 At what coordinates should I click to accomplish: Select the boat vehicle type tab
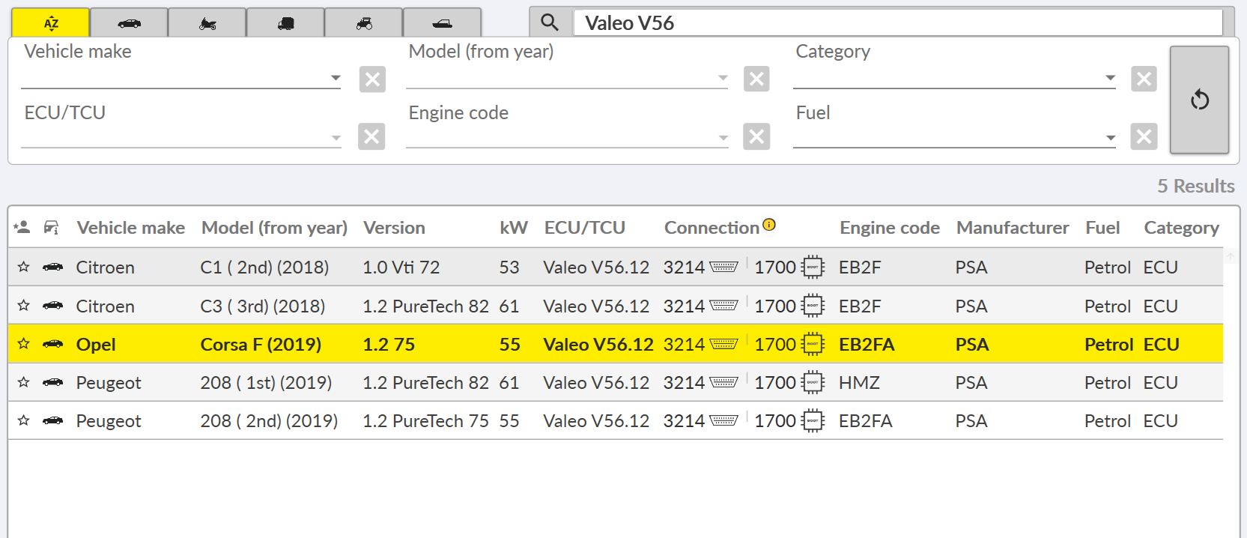pyautogui.click(x=442, y=23)
